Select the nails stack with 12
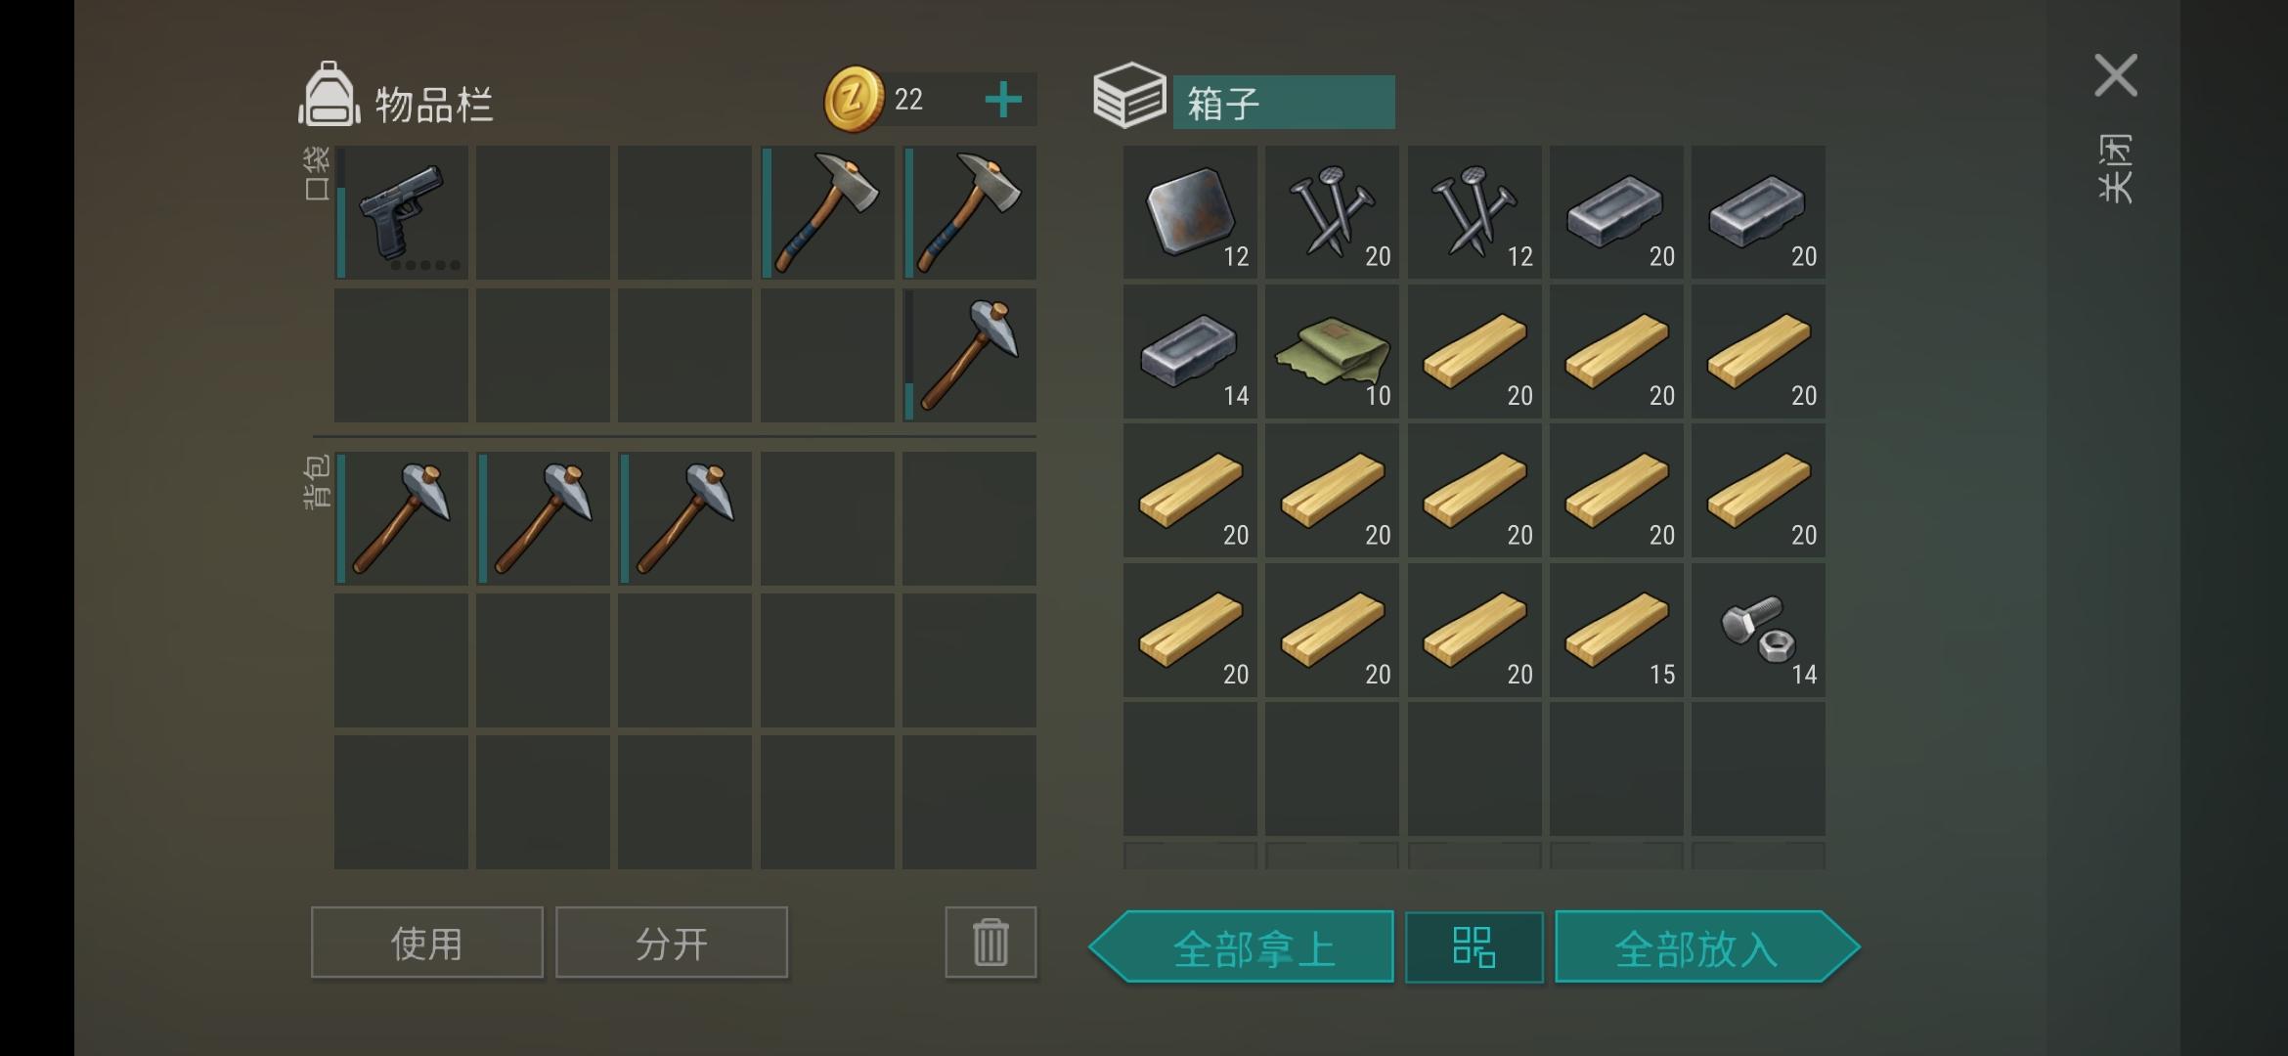Screen dimensions: 2288x1056 tap(1474, 213)
